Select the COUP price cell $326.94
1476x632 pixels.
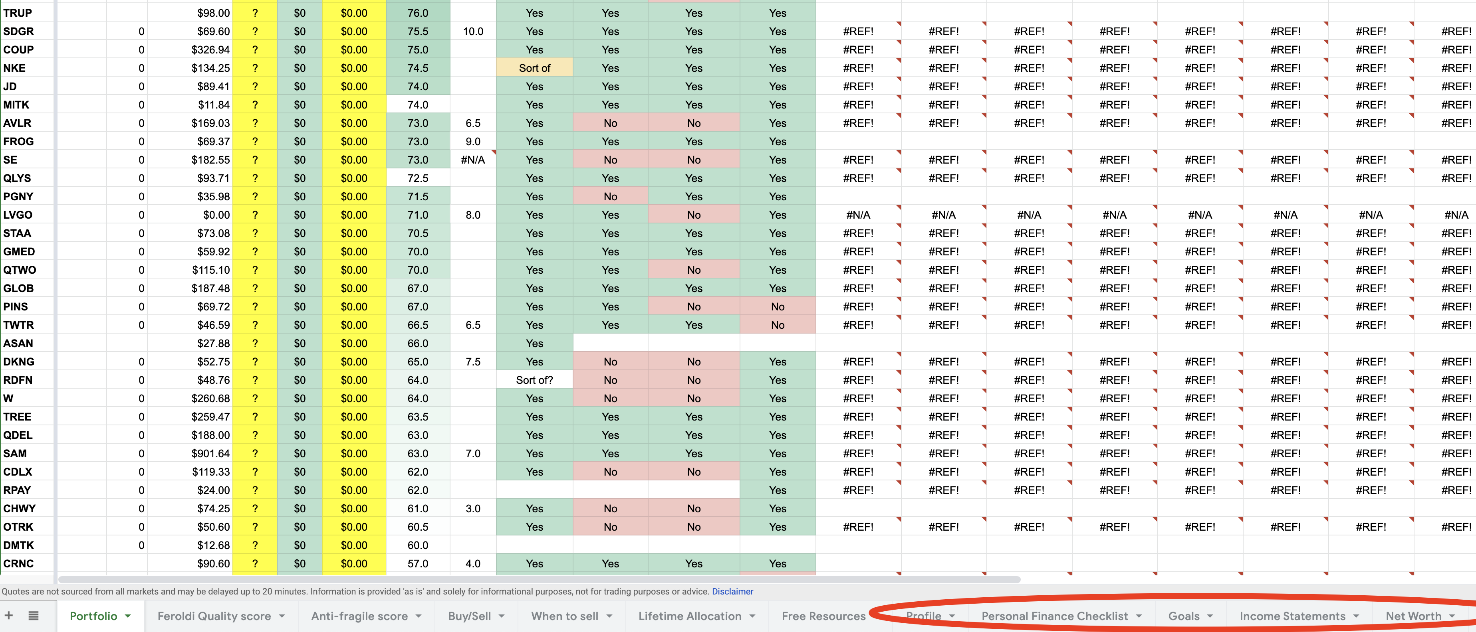click(x=190, y=50)
